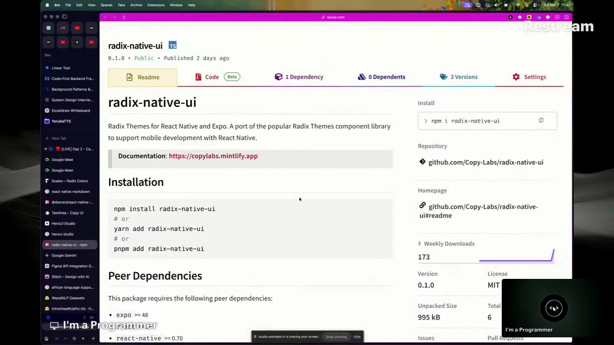Click the TypeScript TS badge next to package name

coord(173,46)
